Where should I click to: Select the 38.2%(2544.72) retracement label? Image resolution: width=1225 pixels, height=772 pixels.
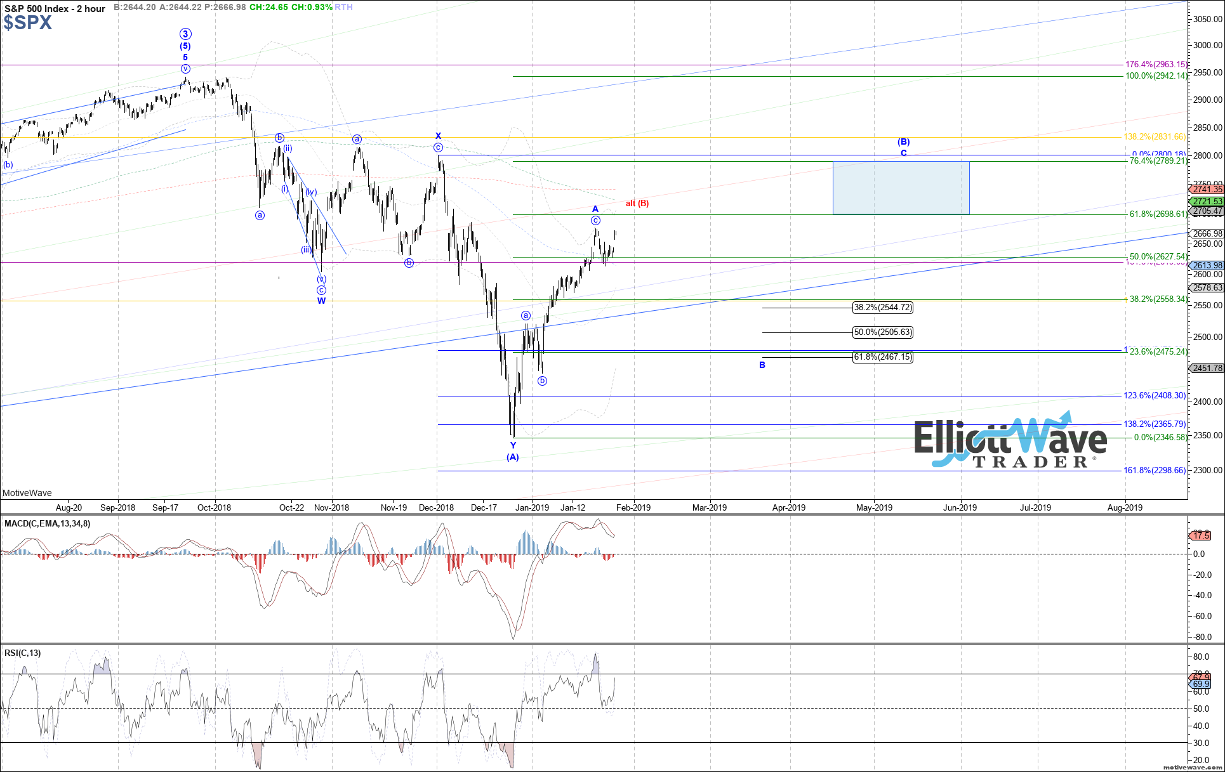[882, 308]
